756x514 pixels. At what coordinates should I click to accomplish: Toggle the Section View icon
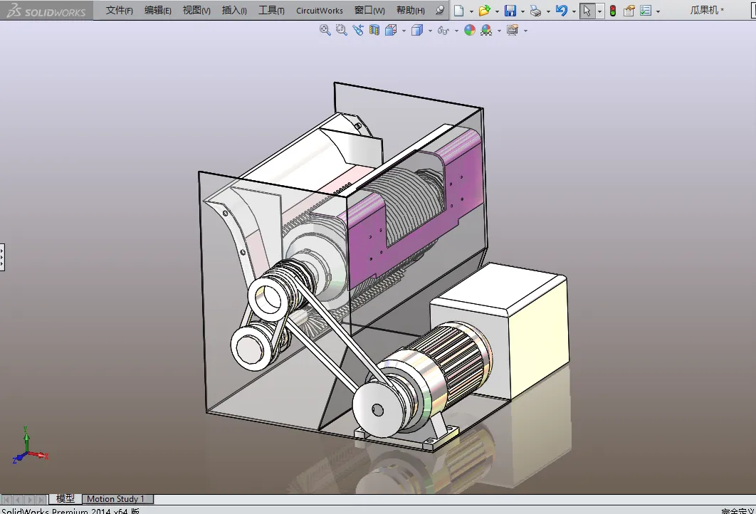pos(374,30)
